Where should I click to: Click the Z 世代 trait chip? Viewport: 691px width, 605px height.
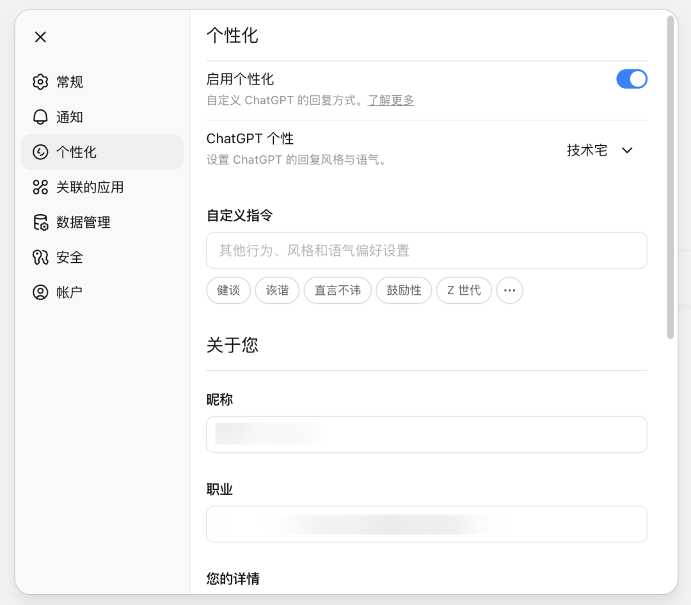464,290
